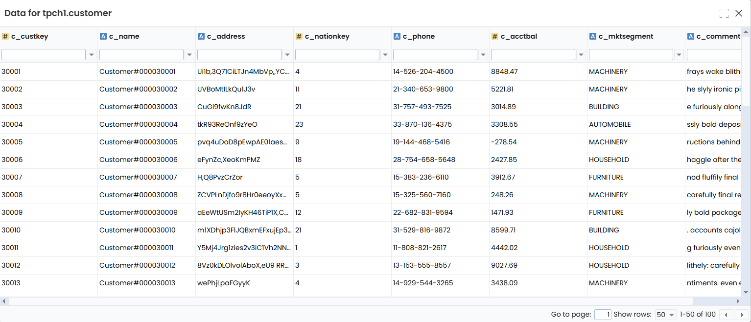751x322 pixels.
Task: Open the c_nationkey filter options dropdown
Action: pos(385,55)
